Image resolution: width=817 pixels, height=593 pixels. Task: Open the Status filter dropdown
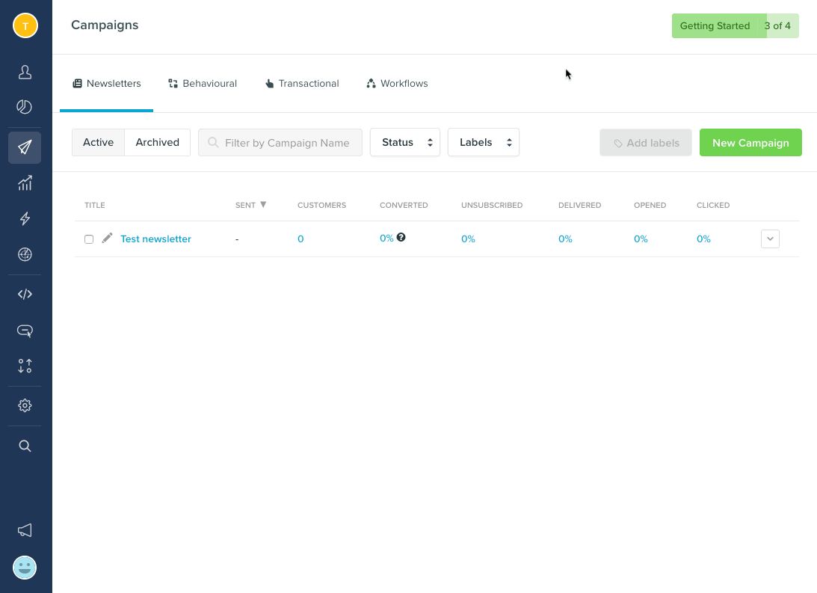click(404, 142)
